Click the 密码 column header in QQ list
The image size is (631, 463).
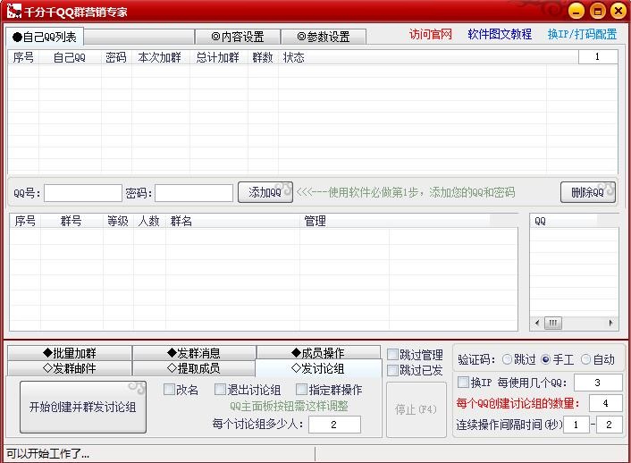pos(116,57)
